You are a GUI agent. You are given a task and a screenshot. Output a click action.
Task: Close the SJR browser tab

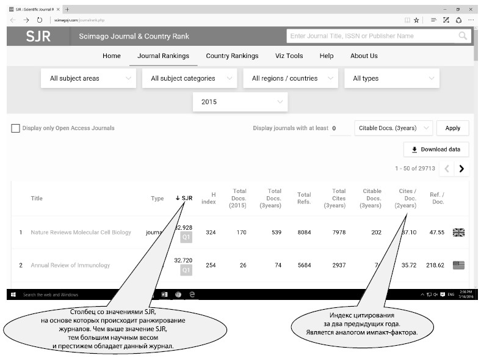pos(58,10)
